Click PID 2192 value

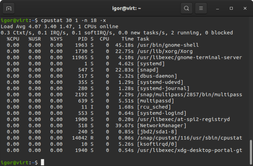81,95
